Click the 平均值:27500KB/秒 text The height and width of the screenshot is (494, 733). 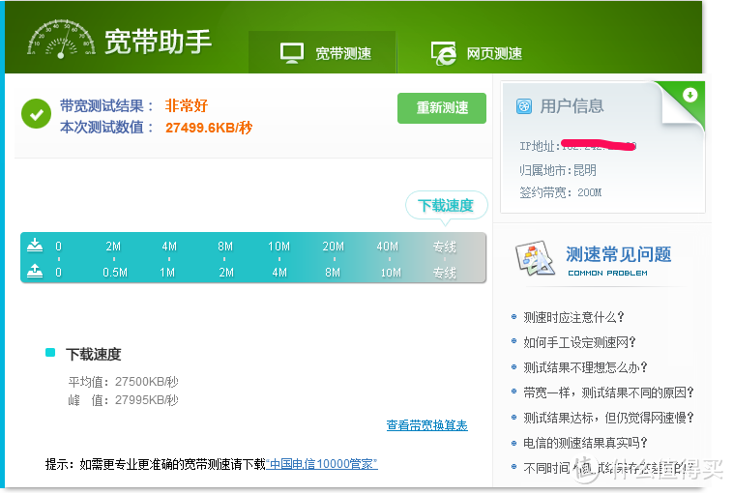point(124,382)
